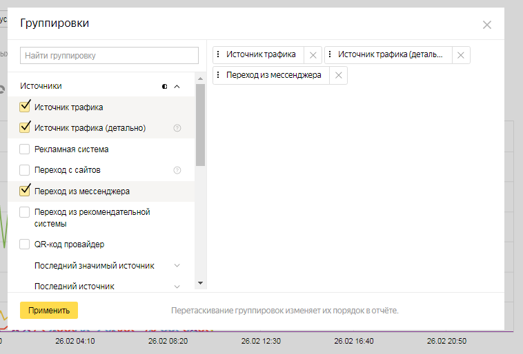The width and height of the screenshot is (523, 354).
Task: Remove the Источник трафика (детально) chip
Action: (x=461, y=55)
